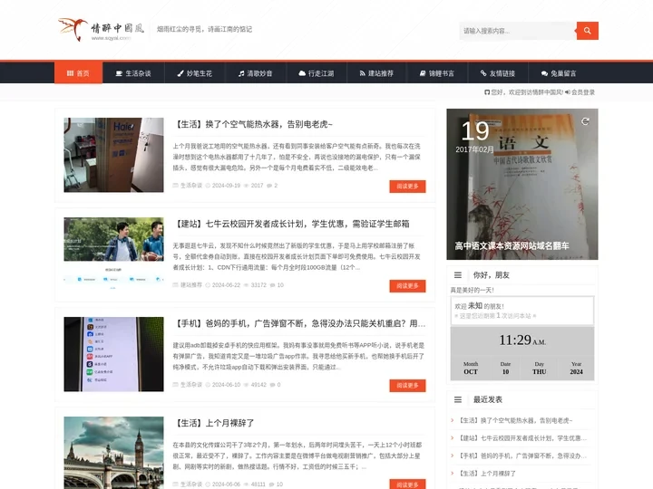Open 清歌妙音 menu item

pyautogui.click(x=255, y=73)
